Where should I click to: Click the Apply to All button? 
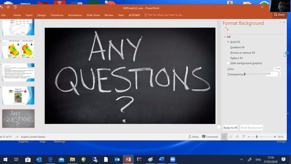point(230,128)
